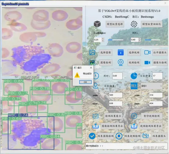Click the yellow warning triangle icon

click(x=77, y=75)
